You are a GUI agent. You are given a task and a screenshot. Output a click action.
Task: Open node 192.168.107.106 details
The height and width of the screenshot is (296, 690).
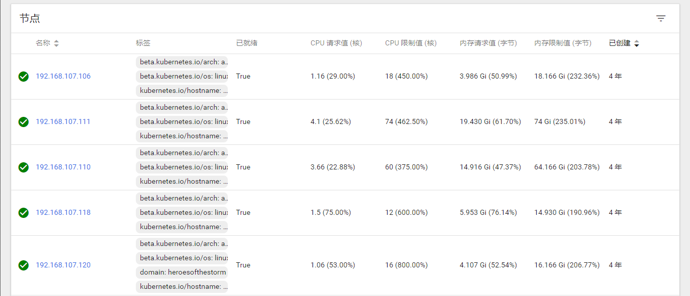(63, 77)
